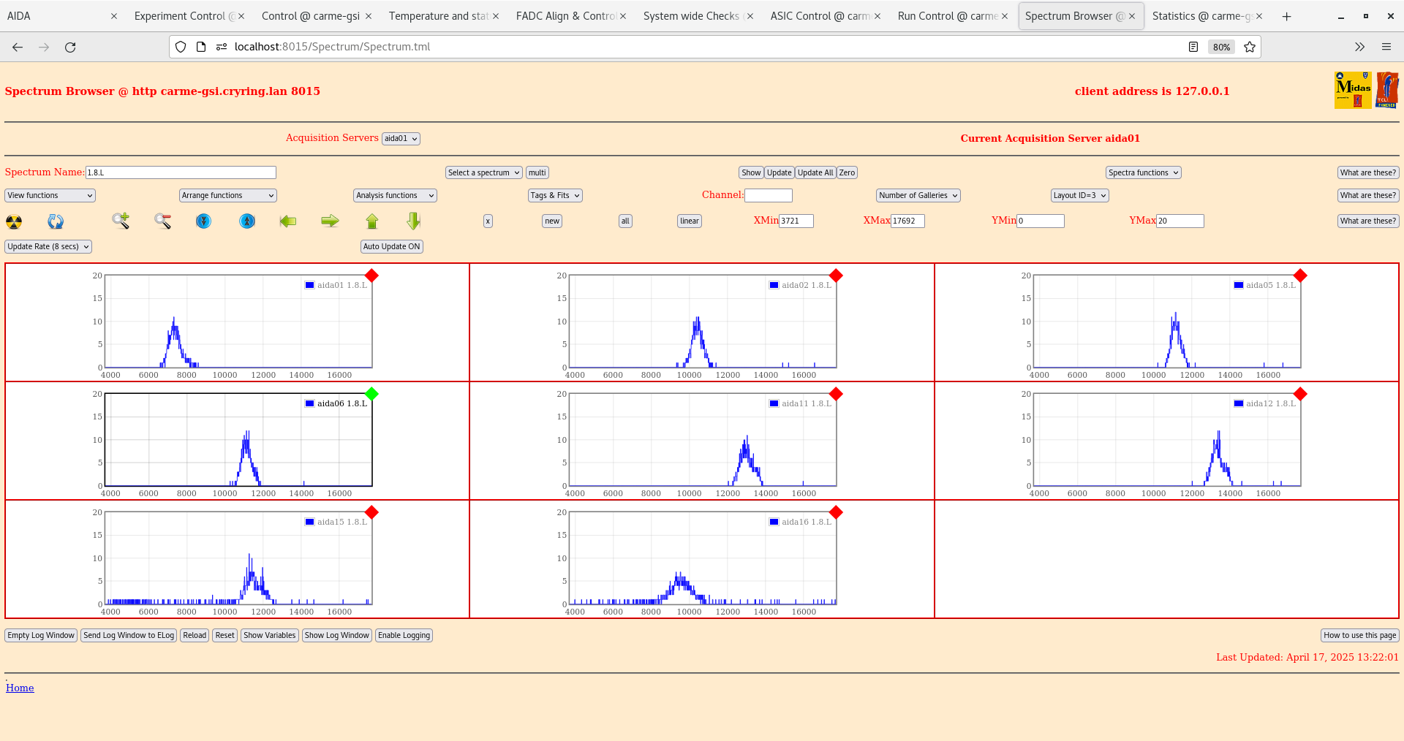Viewport: 1404px width, 741px height.
Task: Toggle the linear scale button
Action: click(689, 221)
